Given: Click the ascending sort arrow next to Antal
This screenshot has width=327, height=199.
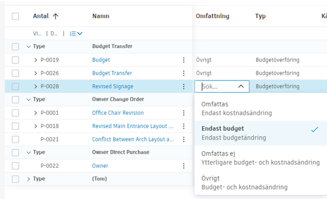Looking at the screenshot, I should coord(55,16).
